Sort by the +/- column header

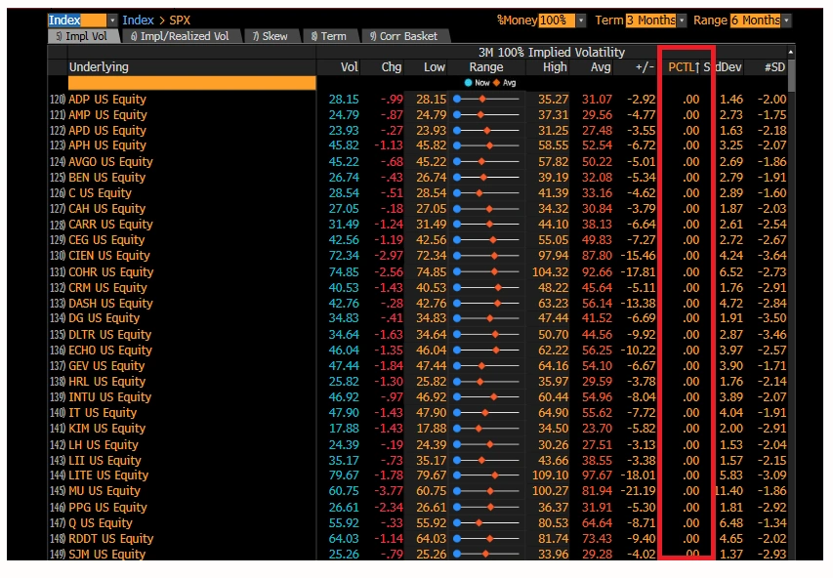pyautogui.click(x=645, y=67)
